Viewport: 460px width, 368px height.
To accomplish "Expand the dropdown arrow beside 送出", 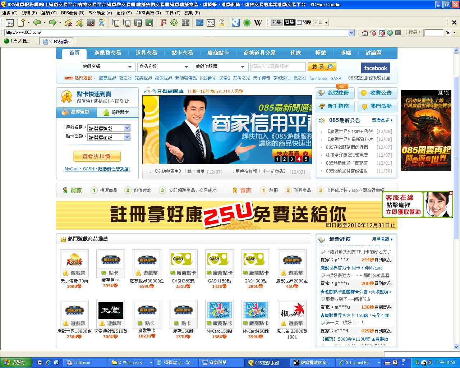I will click(326, 23).
